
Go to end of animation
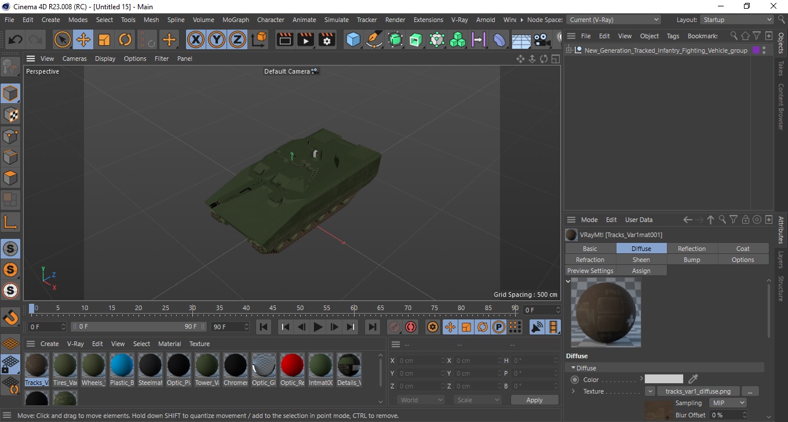click(373, 327)
